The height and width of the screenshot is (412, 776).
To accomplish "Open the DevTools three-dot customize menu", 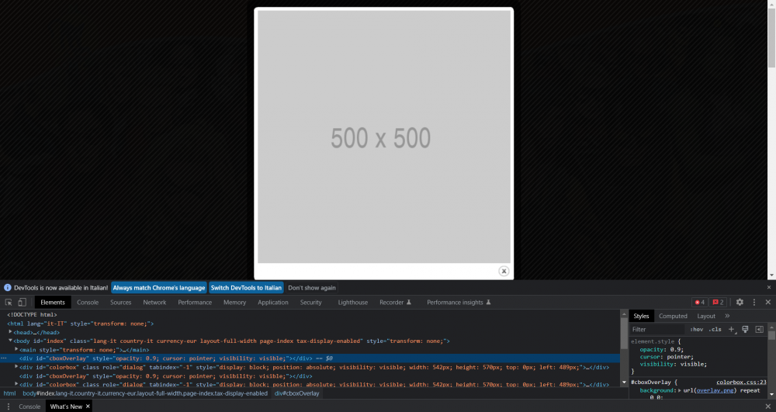I will coord(754,302).
